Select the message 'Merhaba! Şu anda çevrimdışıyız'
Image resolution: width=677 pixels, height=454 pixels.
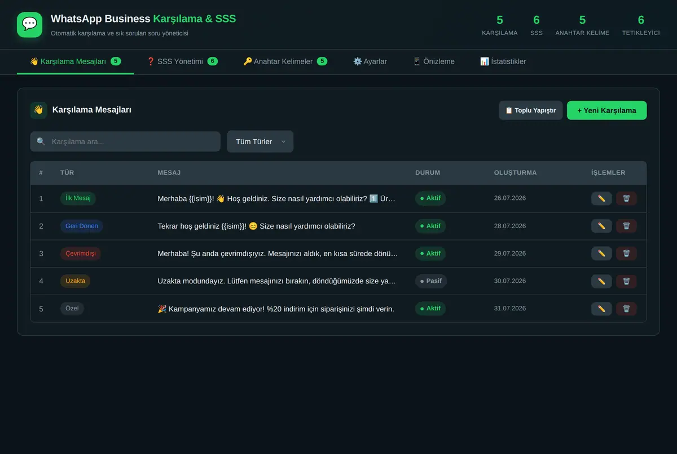pos(278,254)
